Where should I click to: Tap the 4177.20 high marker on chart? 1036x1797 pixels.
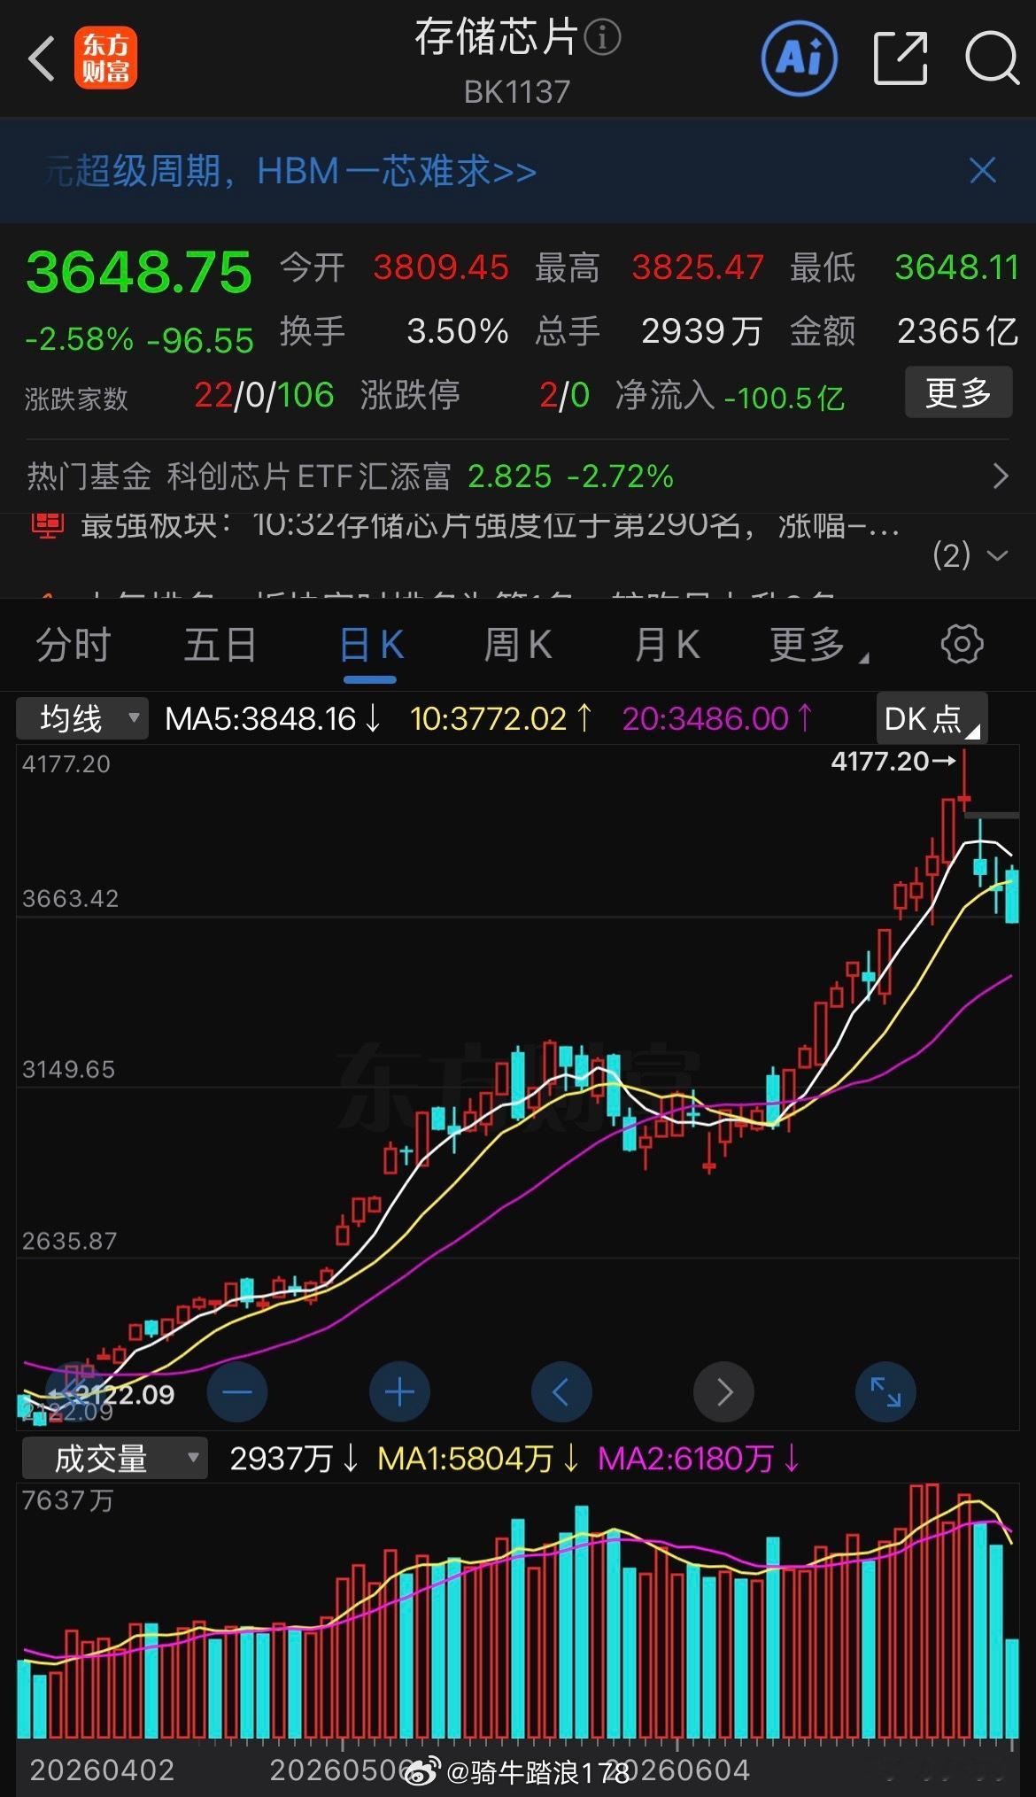coord(893,761)
